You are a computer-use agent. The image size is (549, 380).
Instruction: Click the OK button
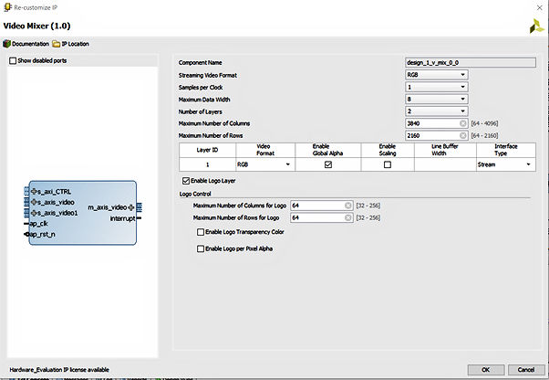coord(486,370)
